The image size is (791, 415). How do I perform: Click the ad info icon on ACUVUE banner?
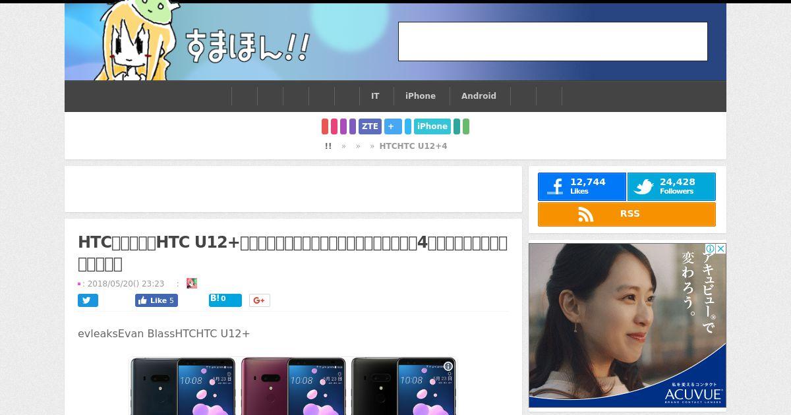711,248
